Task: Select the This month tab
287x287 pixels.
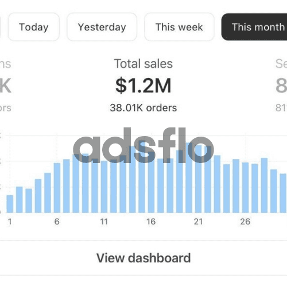Action: (x=254, y=27)
